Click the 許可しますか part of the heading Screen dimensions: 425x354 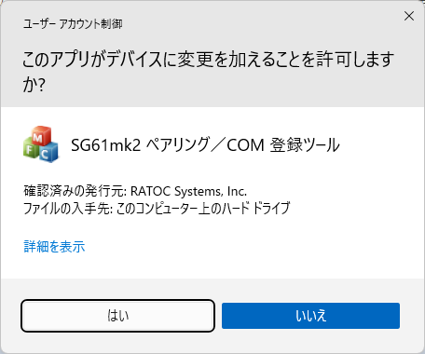pyautogui.click(x=355, y=60)
